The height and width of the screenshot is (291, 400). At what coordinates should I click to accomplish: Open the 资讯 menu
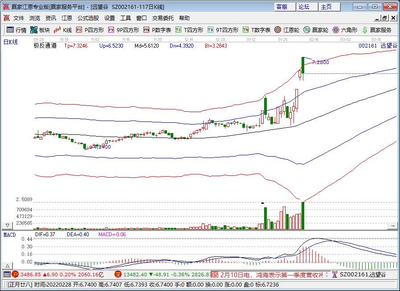[x=51, y=18]
